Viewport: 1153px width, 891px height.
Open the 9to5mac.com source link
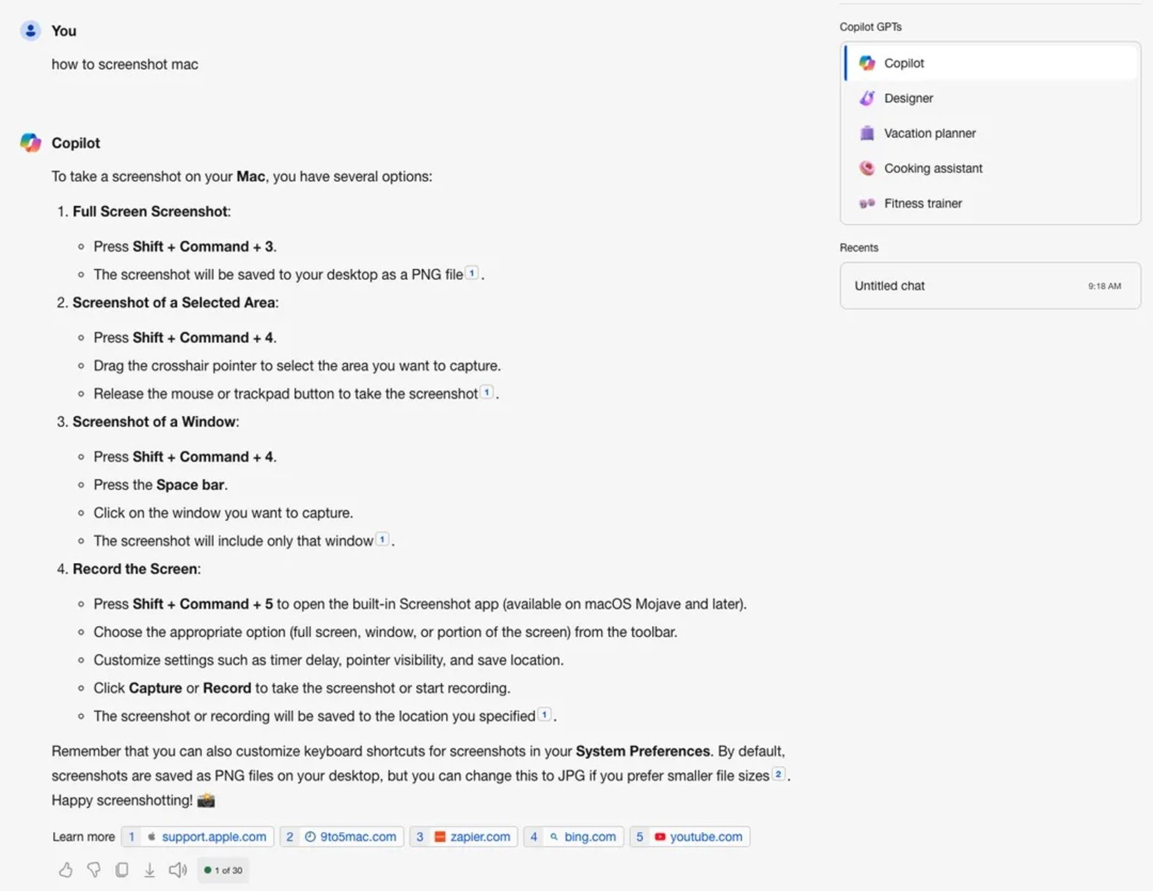(x=340, y=836)
